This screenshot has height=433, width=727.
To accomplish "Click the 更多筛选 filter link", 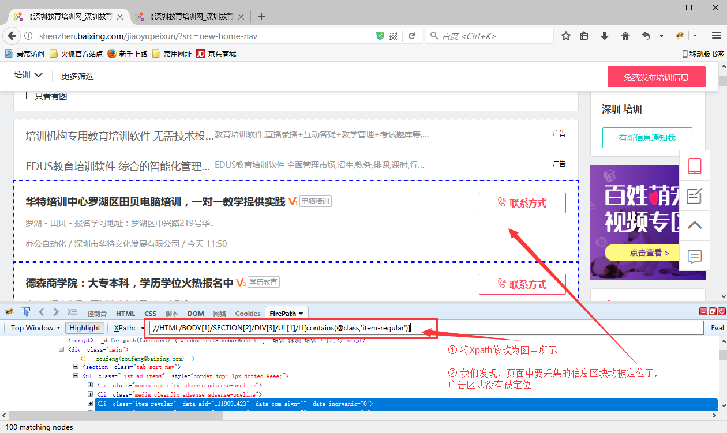I will 77,76.
